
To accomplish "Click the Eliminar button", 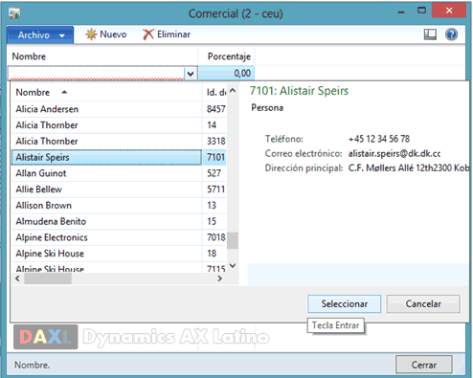I will (167, 34).
